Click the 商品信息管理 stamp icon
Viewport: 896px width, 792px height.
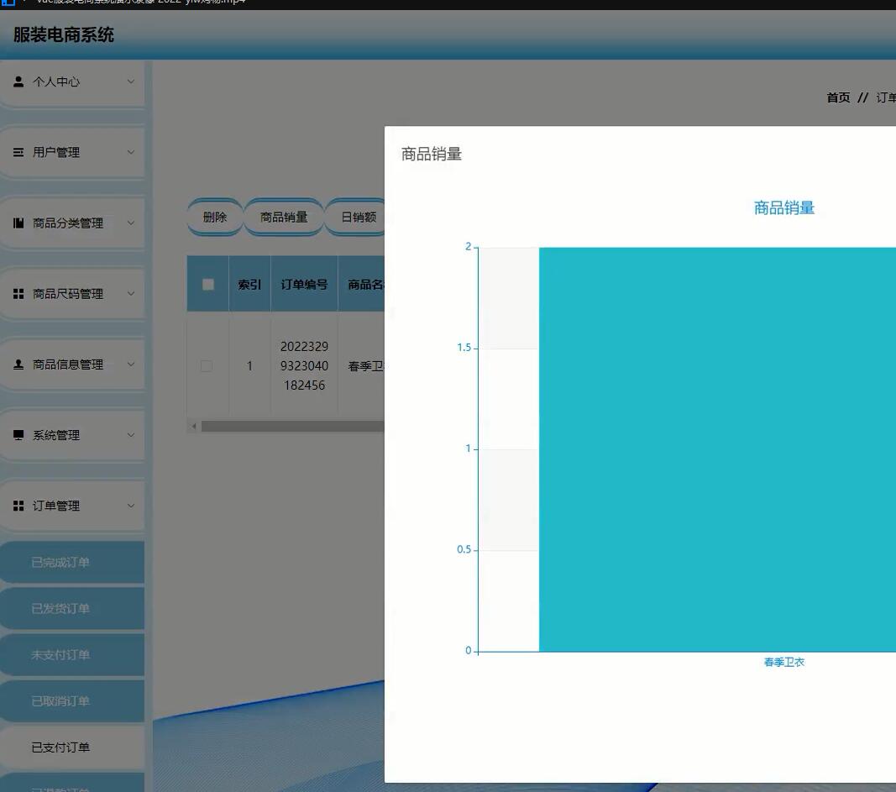click(x=18, y=364)
